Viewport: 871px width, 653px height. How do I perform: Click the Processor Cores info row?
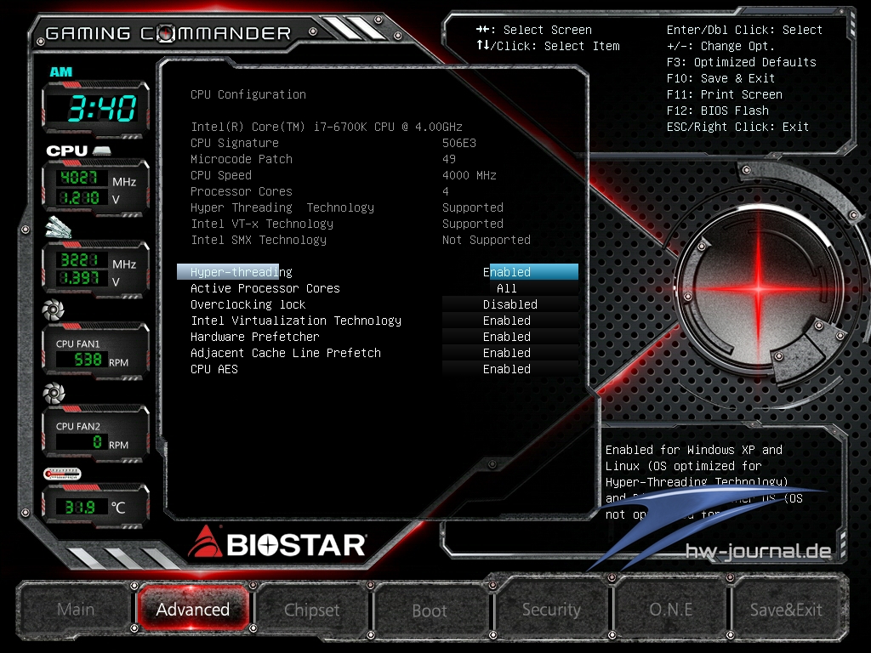(x=320, y=191)
